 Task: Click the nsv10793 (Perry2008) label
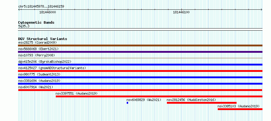click(x=37, y=55)
